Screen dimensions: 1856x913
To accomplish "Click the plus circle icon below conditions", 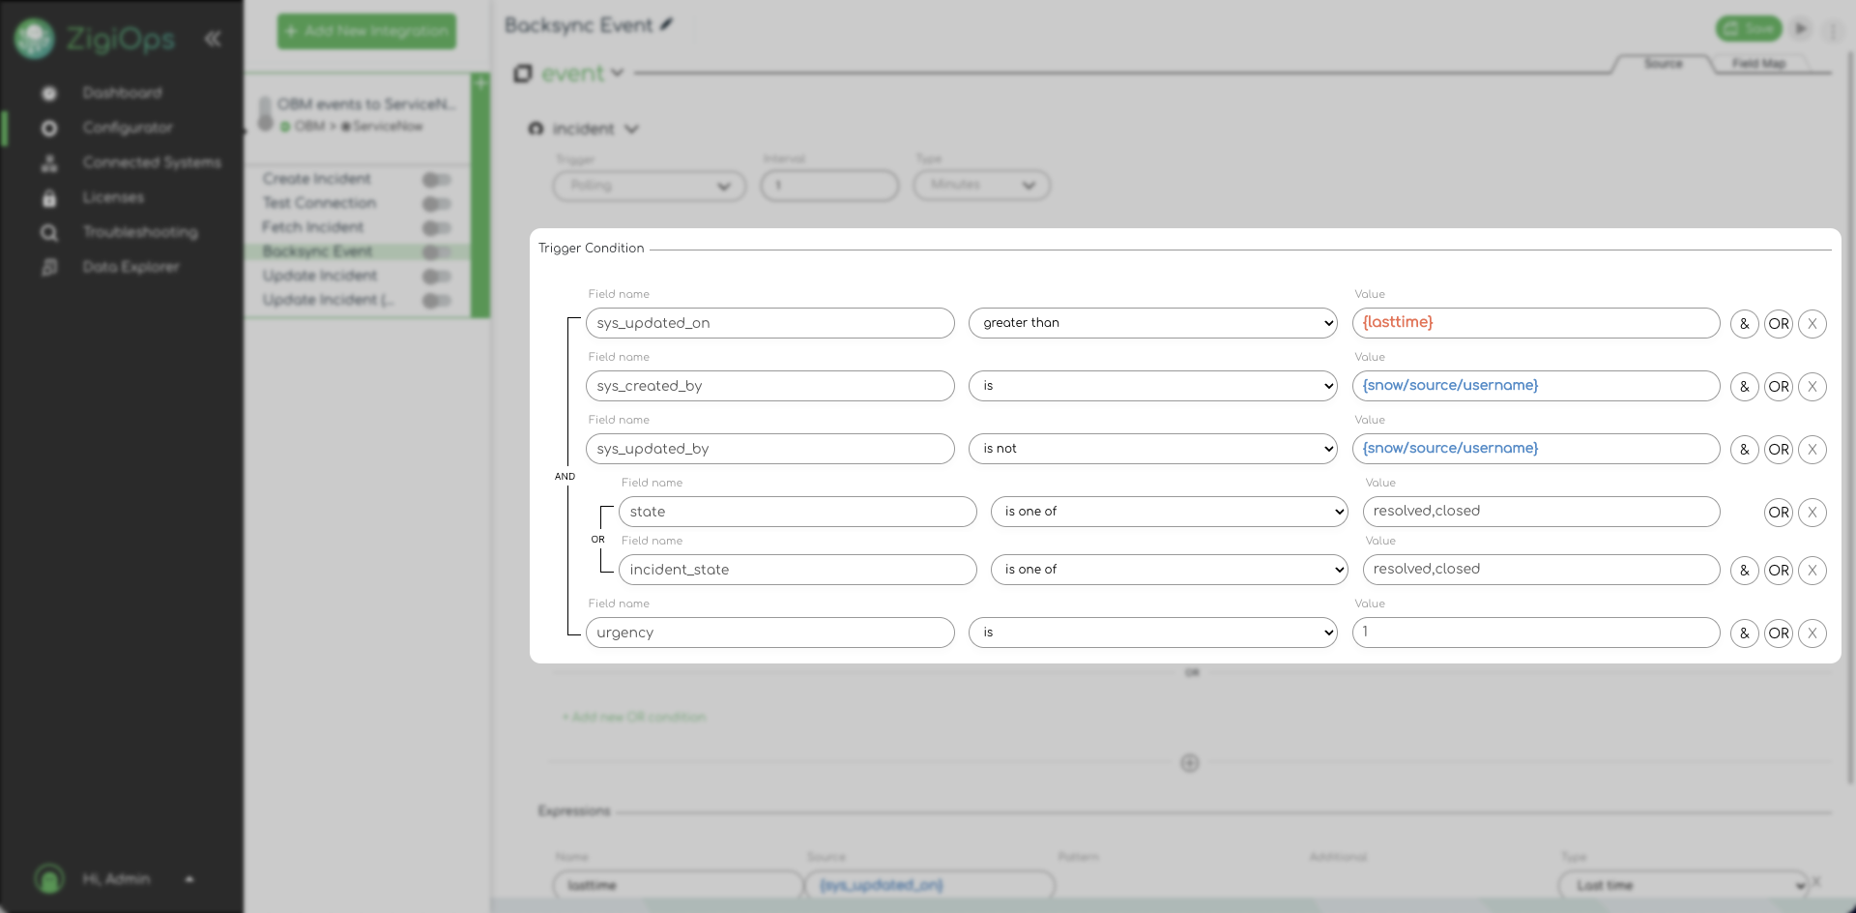I will pos(1189,763).
